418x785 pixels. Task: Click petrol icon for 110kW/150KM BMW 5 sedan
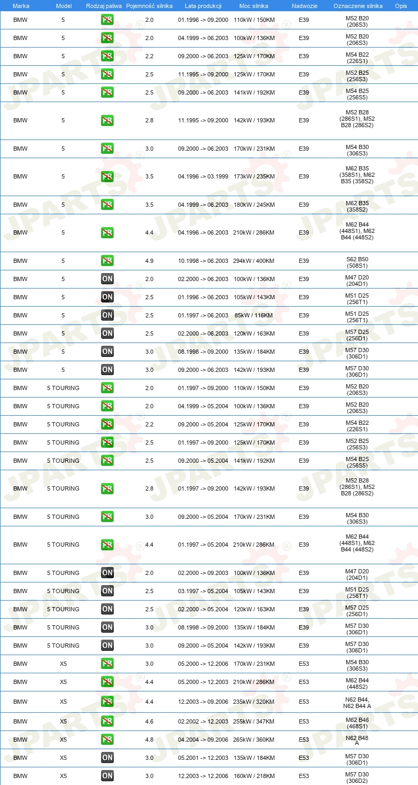[x=107, y=20]
